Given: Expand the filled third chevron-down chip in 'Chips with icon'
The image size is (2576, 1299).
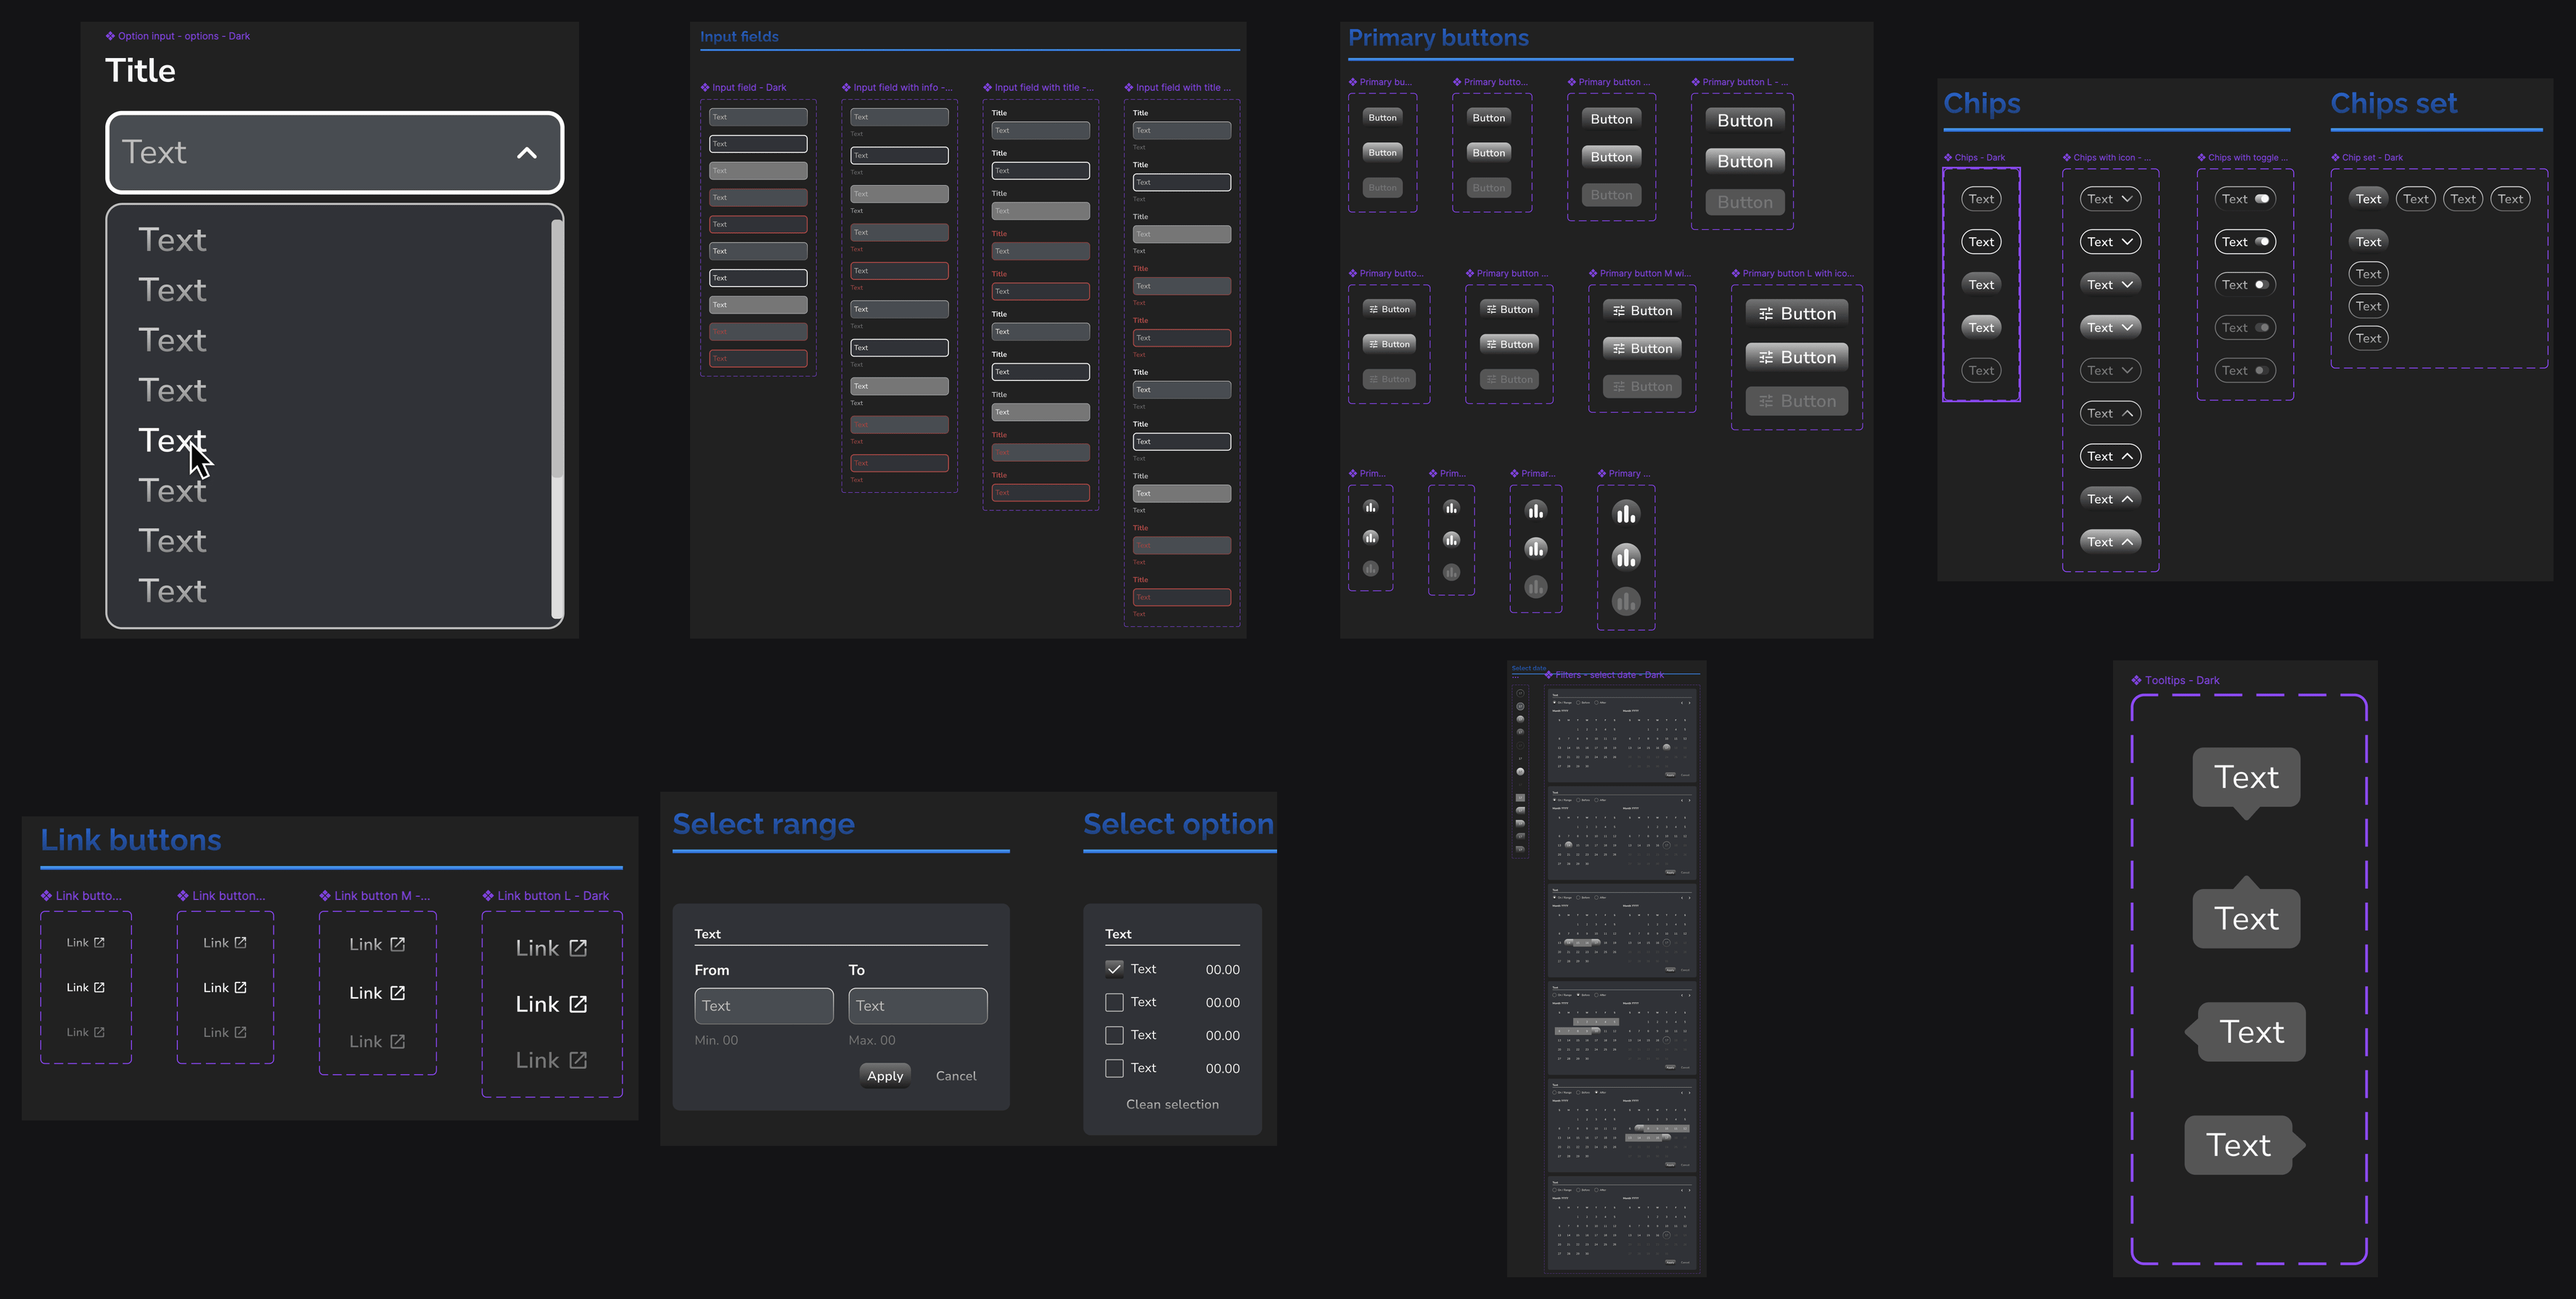Looking at the screenshot, I should [x=2110, y=285].
